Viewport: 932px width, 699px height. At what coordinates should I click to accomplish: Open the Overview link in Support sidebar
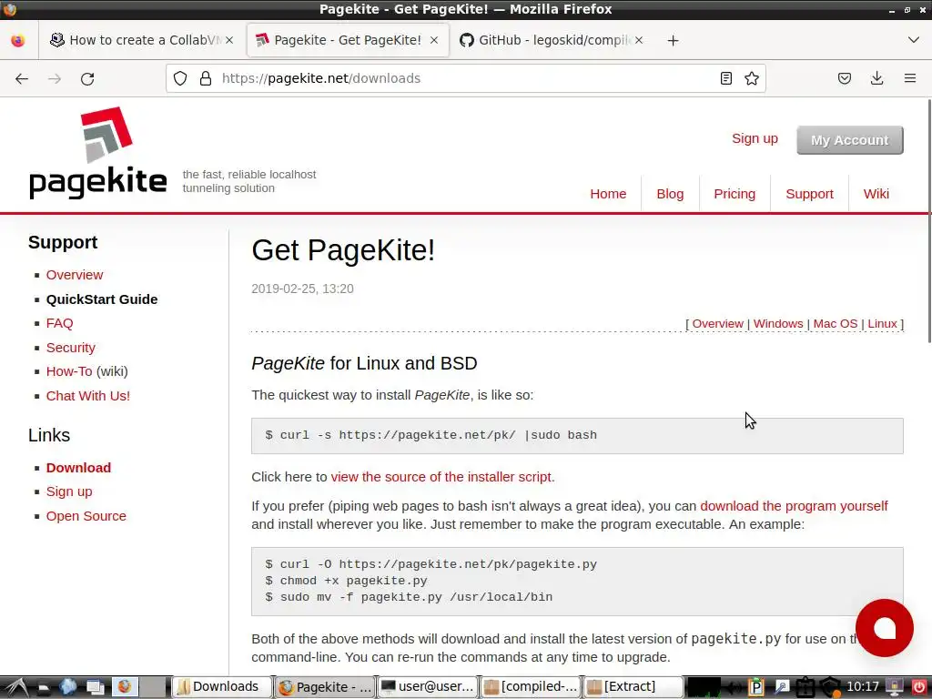(75, 275)
